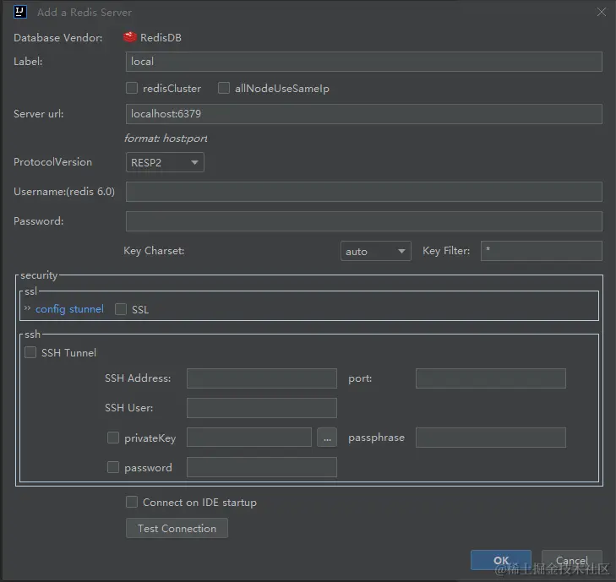Click the RedisDB vendor icon
The height and width of the screenshot is (582, 616).
[x=129, y=37]
